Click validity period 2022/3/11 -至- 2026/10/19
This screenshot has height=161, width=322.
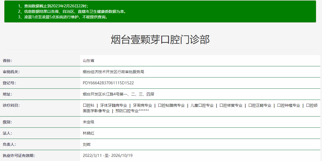(108, 156)
